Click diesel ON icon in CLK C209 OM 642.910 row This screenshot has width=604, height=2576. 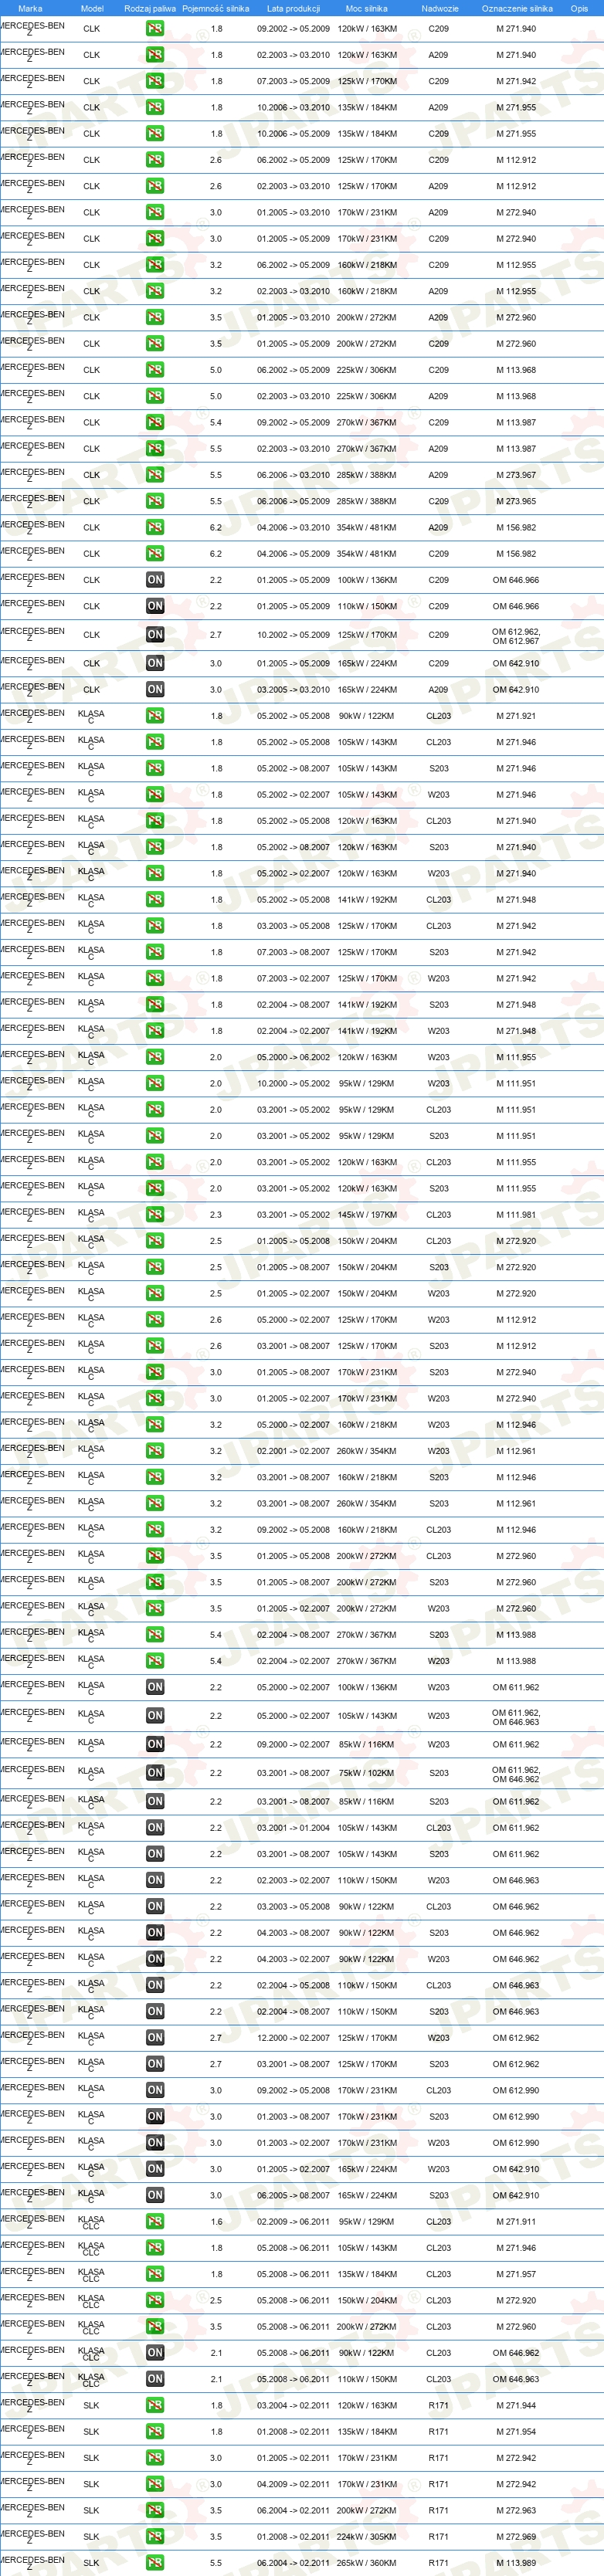155,663
